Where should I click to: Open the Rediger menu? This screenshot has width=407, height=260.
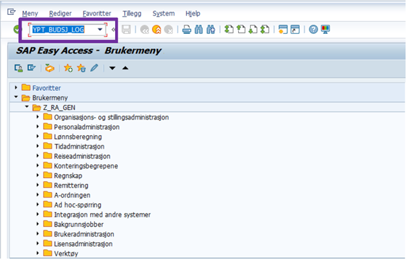pos(61,13)
